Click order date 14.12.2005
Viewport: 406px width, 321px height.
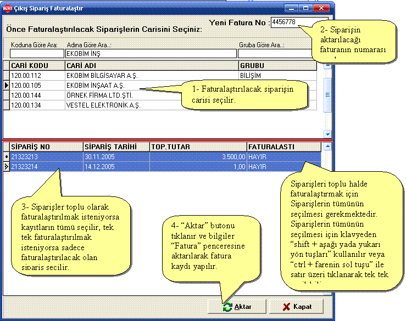pos(116,167)
